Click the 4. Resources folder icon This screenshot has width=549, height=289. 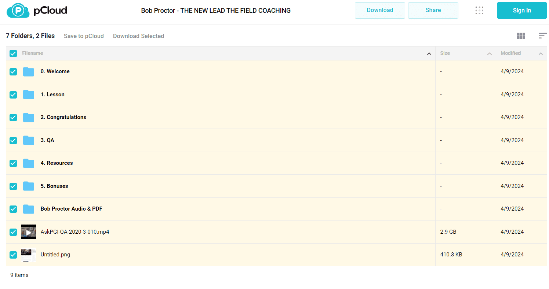click(x=29, y=163)
